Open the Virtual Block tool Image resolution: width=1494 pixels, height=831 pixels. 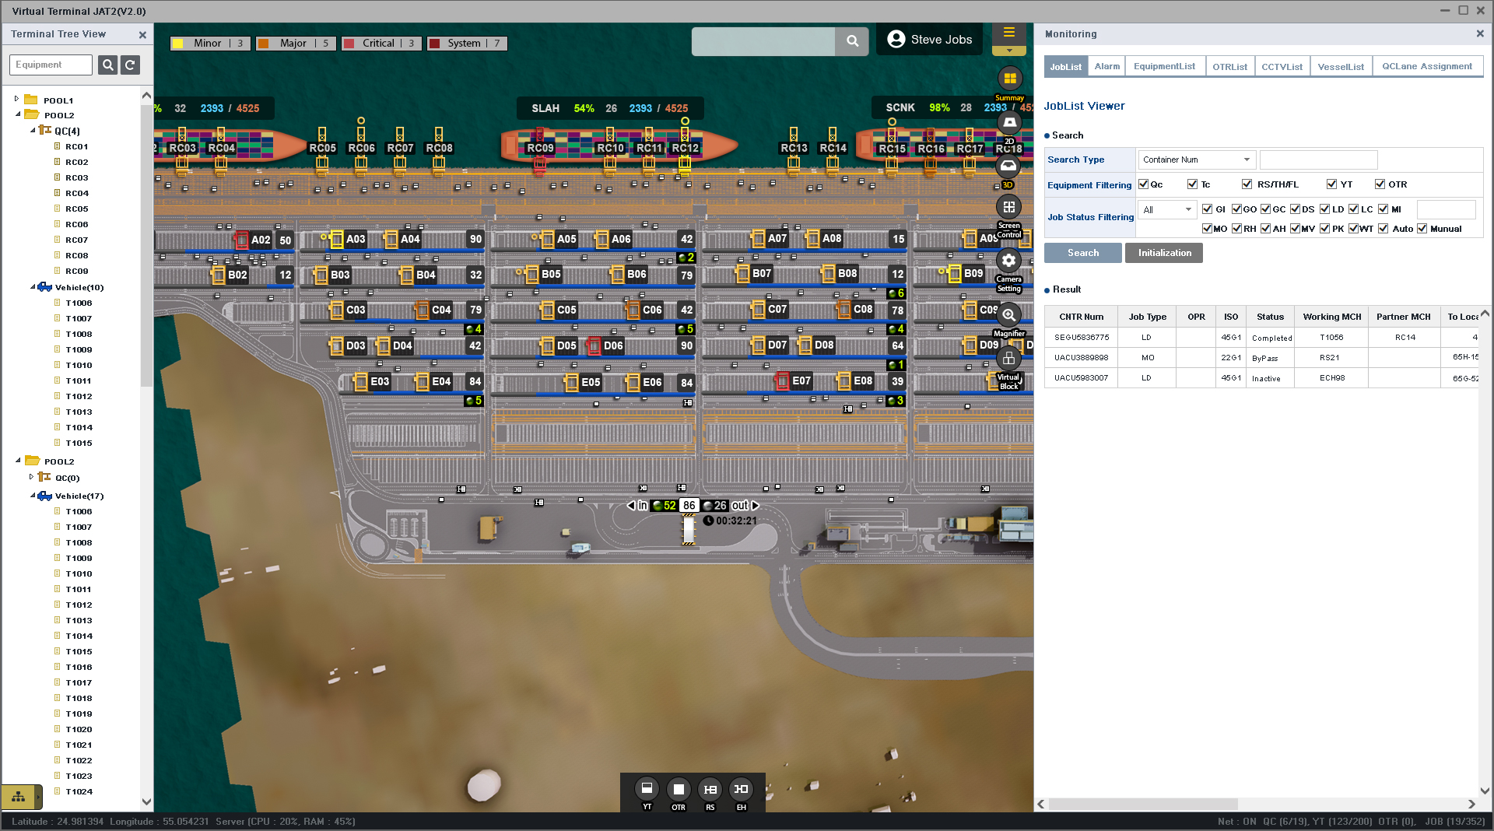1009,359
